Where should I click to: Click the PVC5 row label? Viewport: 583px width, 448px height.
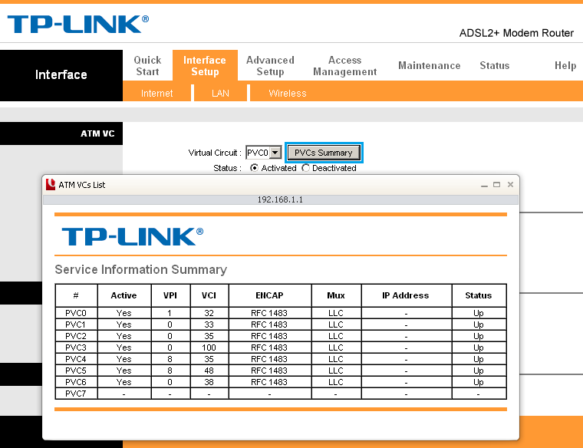click(76, 371)
